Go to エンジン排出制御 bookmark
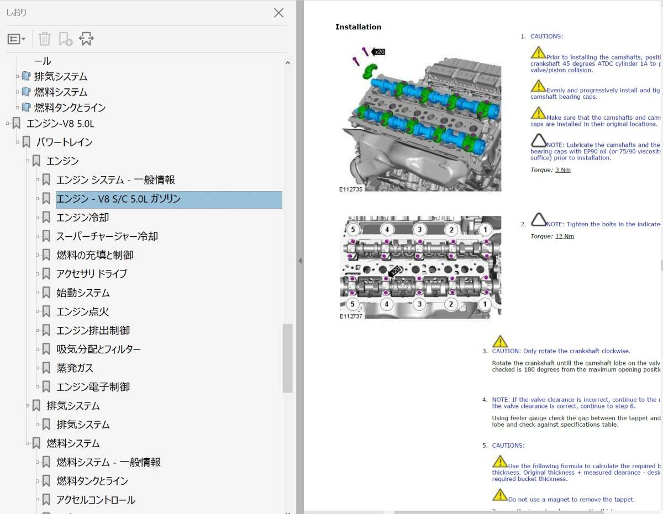Image resolution: width=663 pixels, height=514 pixels. point(93,330)
